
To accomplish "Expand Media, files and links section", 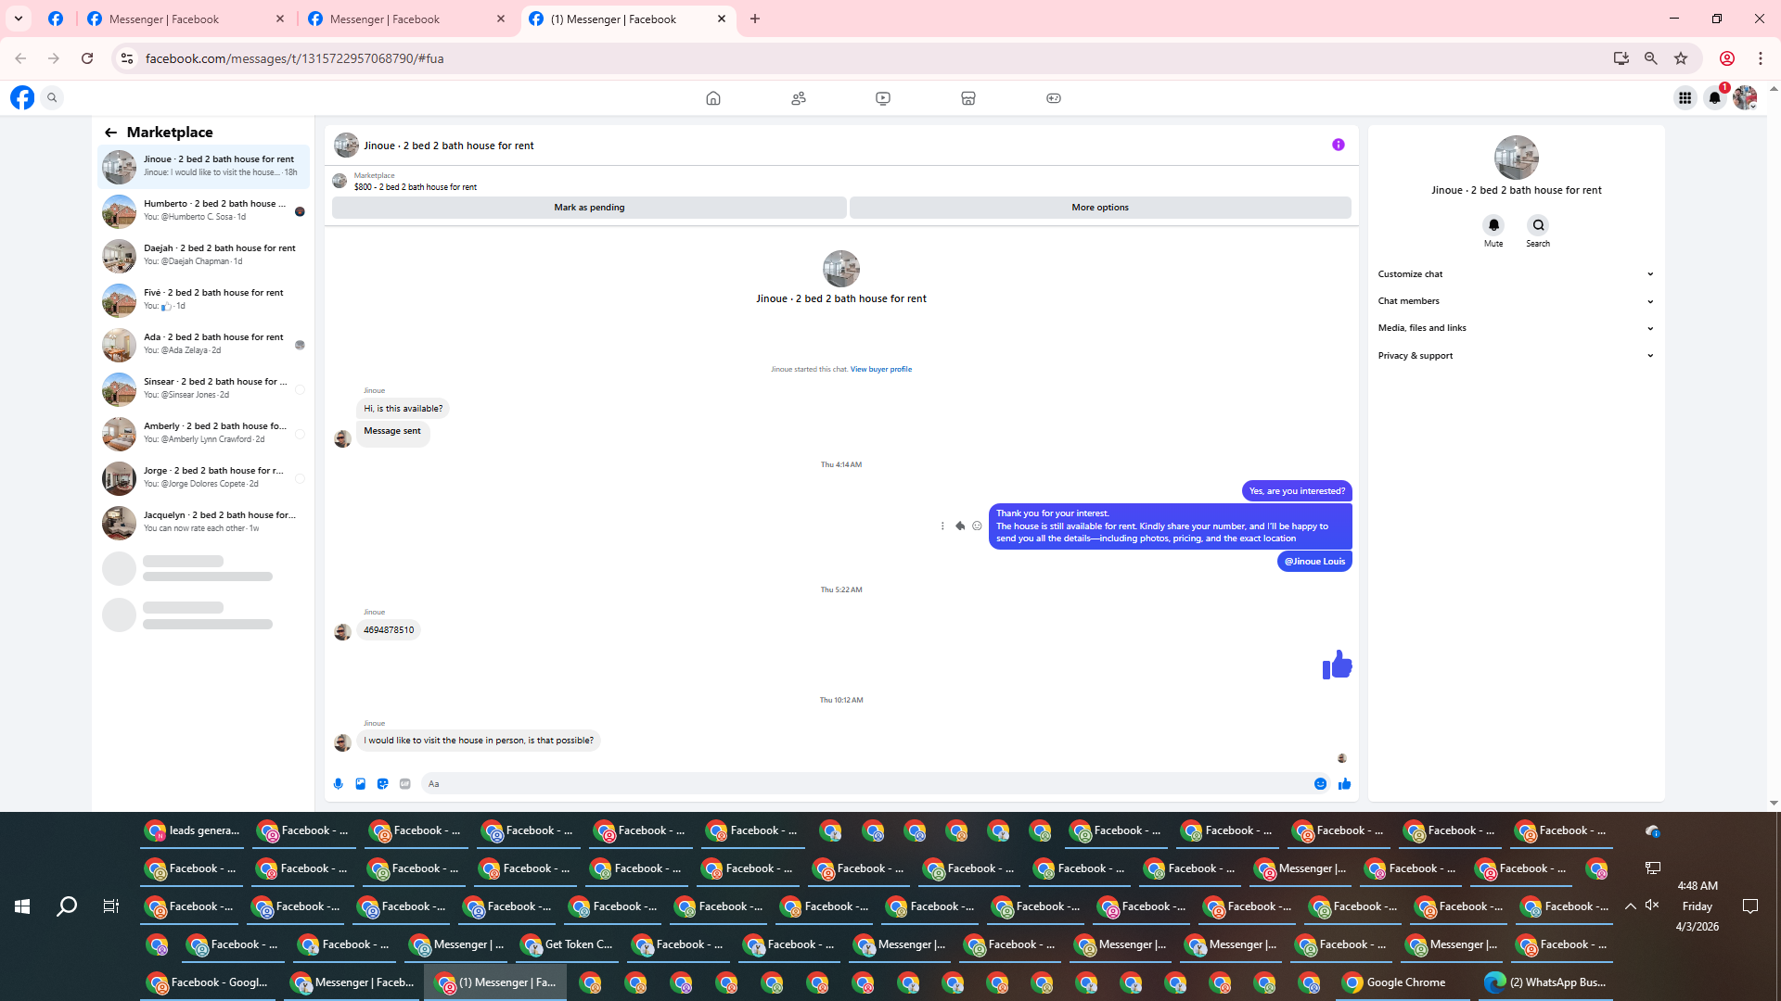I will 1516,328.
